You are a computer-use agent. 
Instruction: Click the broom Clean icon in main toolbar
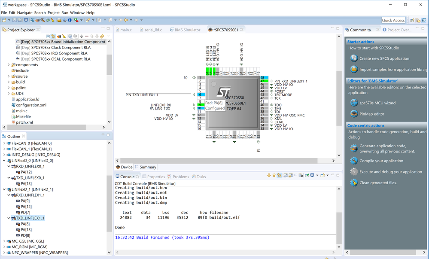point(52,20)
